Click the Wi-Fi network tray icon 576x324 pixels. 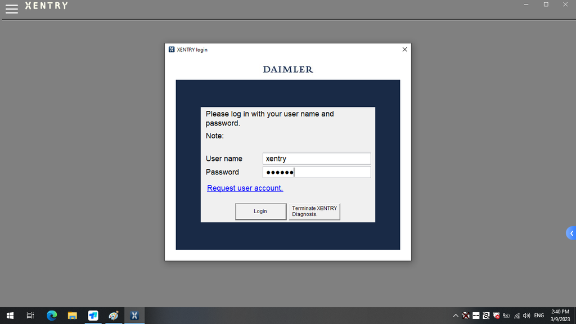[x=517, y=316]
